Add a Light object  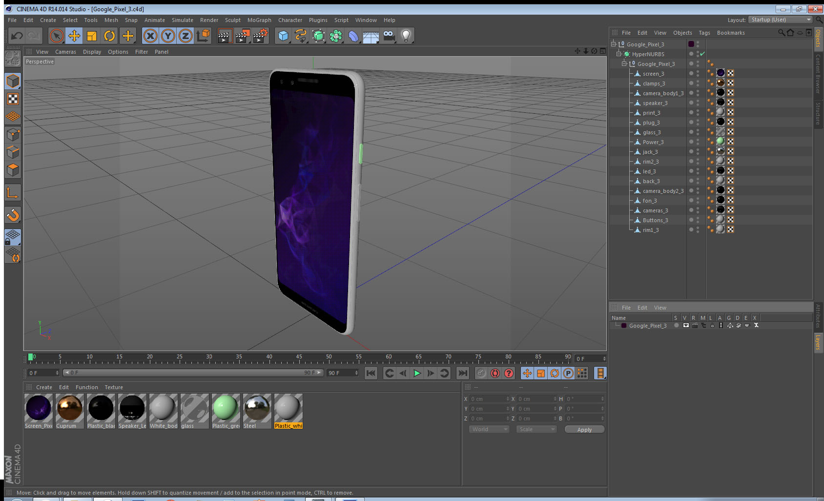click(406, 36)
